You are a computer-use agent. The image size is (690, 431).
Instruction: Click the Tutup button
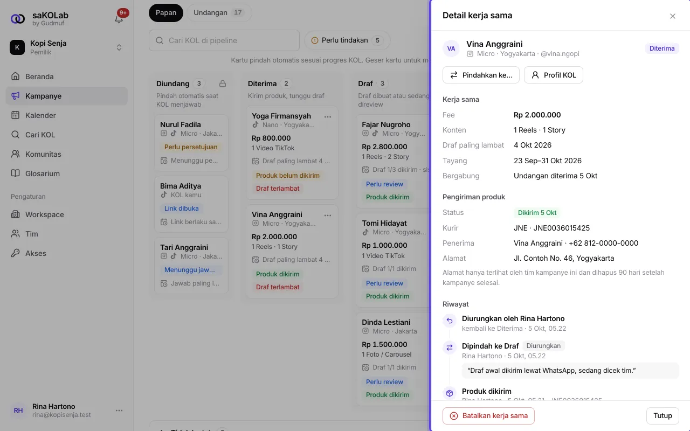coord(663,416)
